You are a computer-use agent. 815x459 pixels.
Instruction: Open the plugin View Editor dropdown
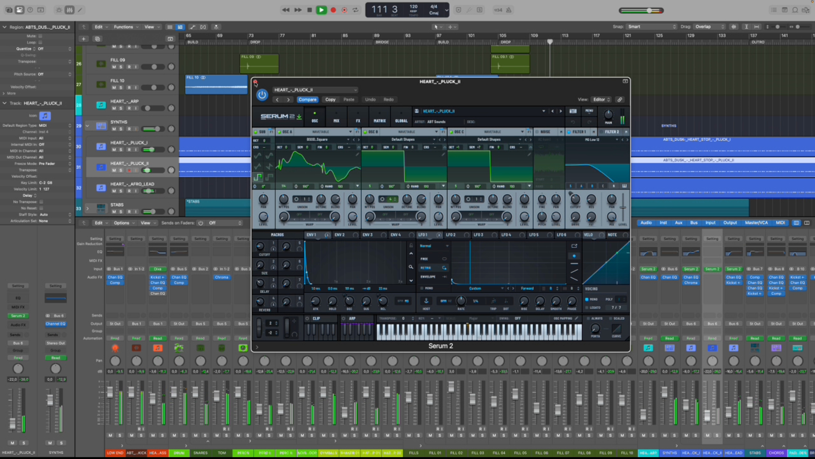point(601,100)
